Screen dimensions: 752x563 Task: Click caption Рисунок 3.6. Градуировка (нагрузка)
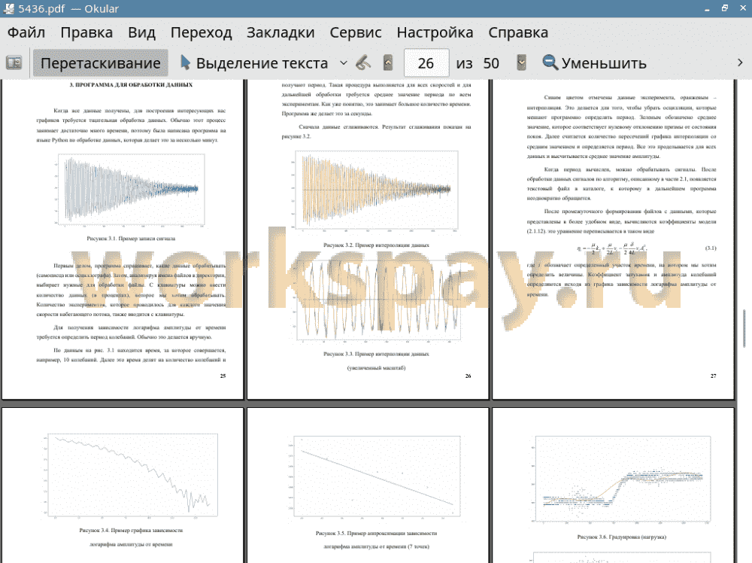(x=622, y=537)
